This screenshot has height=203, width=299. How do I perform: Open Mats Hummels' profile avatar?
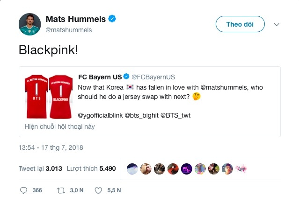click(x=30, y=24)
